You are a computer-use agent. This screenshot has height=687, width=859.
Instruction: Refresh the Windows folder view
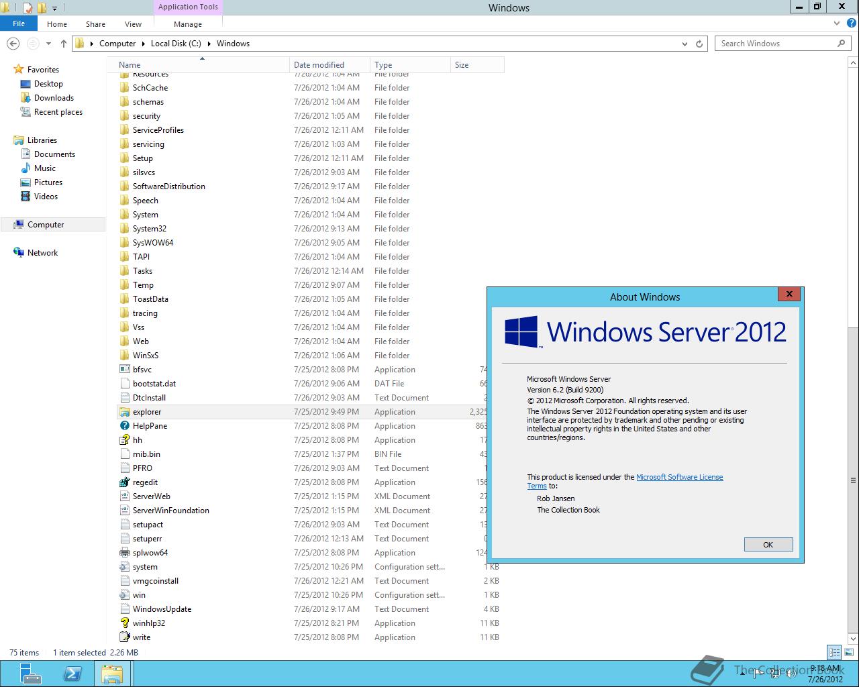(699, 44)
